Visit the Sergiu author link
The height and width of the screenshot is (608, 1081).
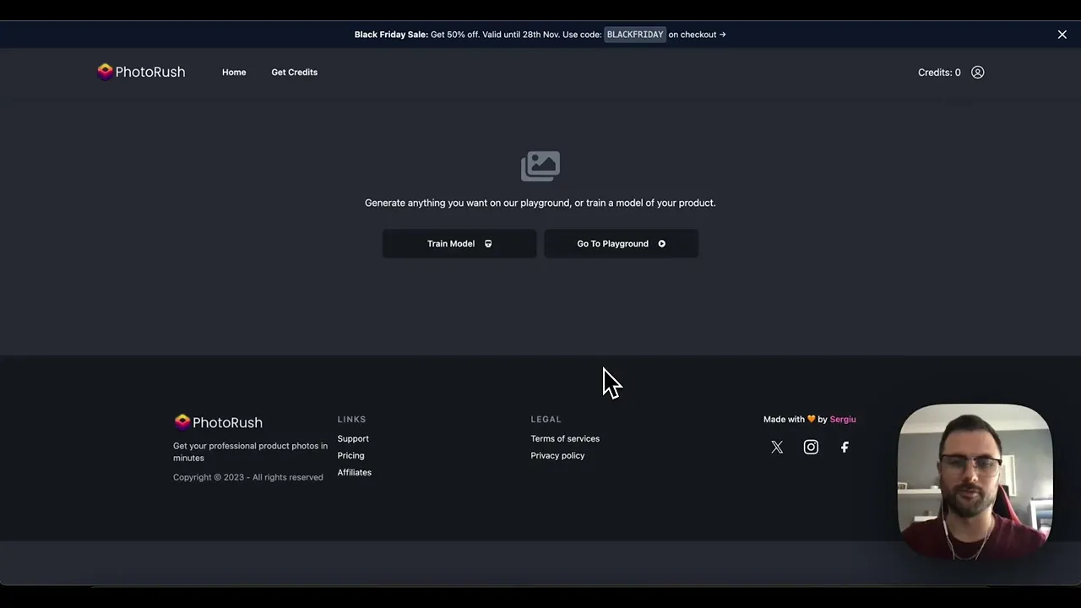843,420
